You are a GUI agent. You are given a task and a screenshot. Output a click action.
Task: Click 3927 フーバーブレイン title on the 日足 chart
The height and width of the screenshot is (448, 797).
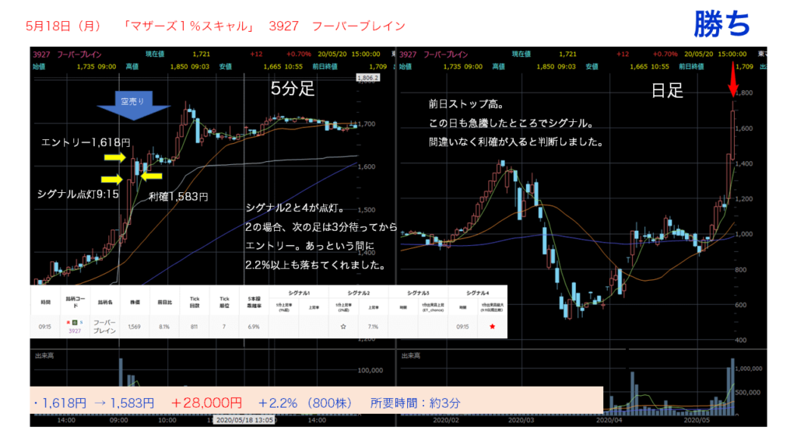[x=434, y=54]
